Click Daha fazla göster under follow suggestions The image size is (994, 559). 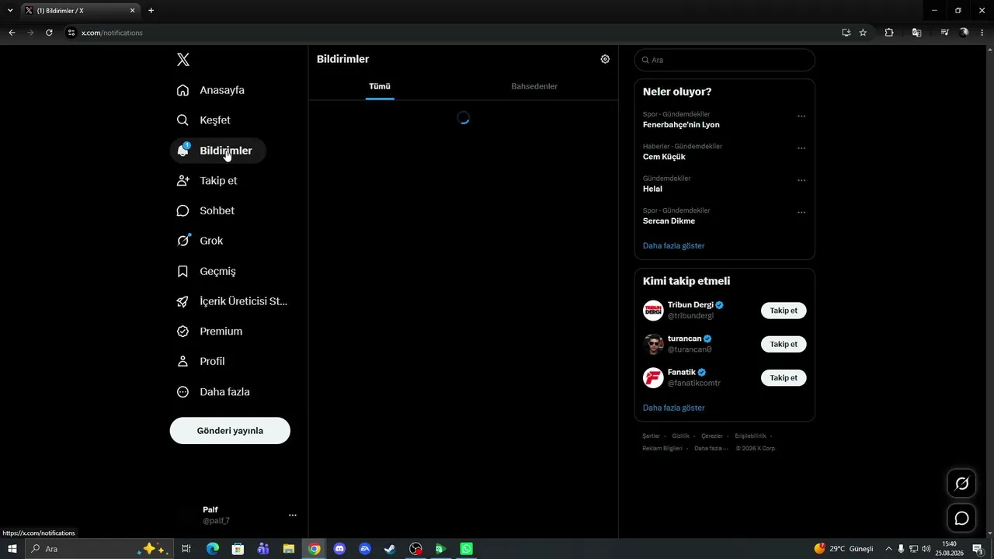tap(674, 408)
